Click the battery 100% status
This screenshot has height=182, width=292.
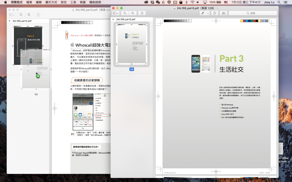click(x=215, y=2)
